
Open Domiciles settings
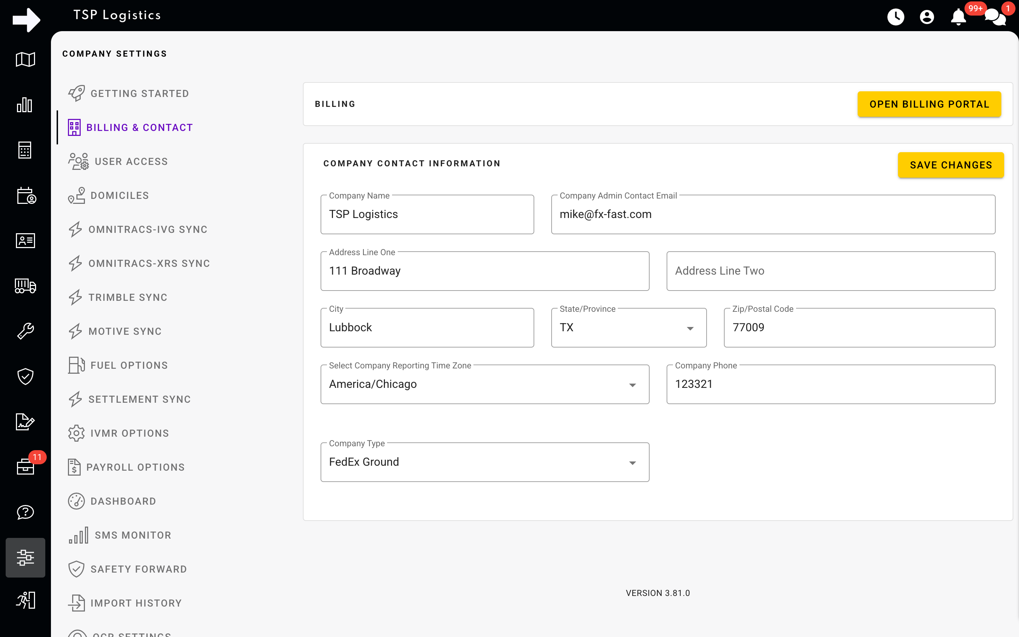click(x=120, y=195)
